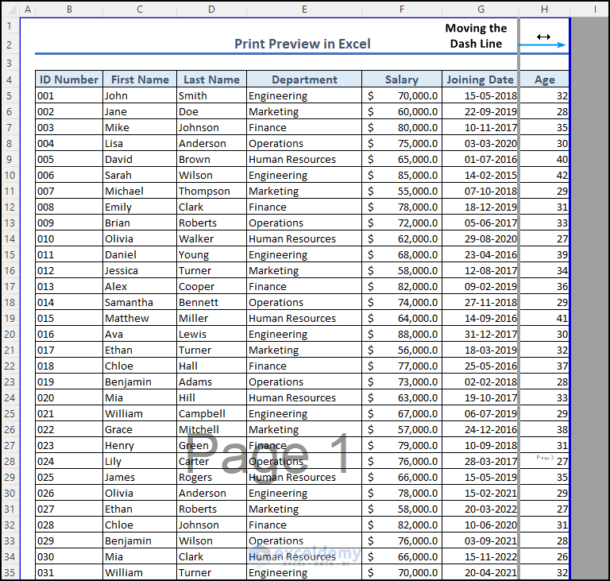Select salary 65,000.0 cell
The width and height of the screenshot is (610, 581).
[402, 160]
